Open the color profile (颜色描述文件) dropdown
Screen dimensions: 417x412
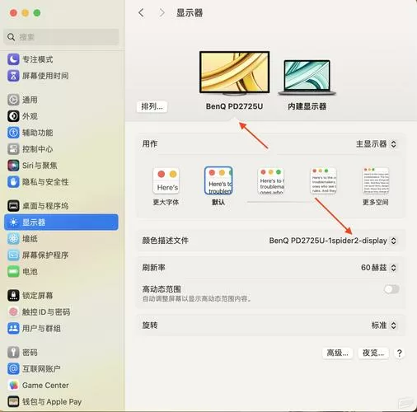tap(333, 241)
